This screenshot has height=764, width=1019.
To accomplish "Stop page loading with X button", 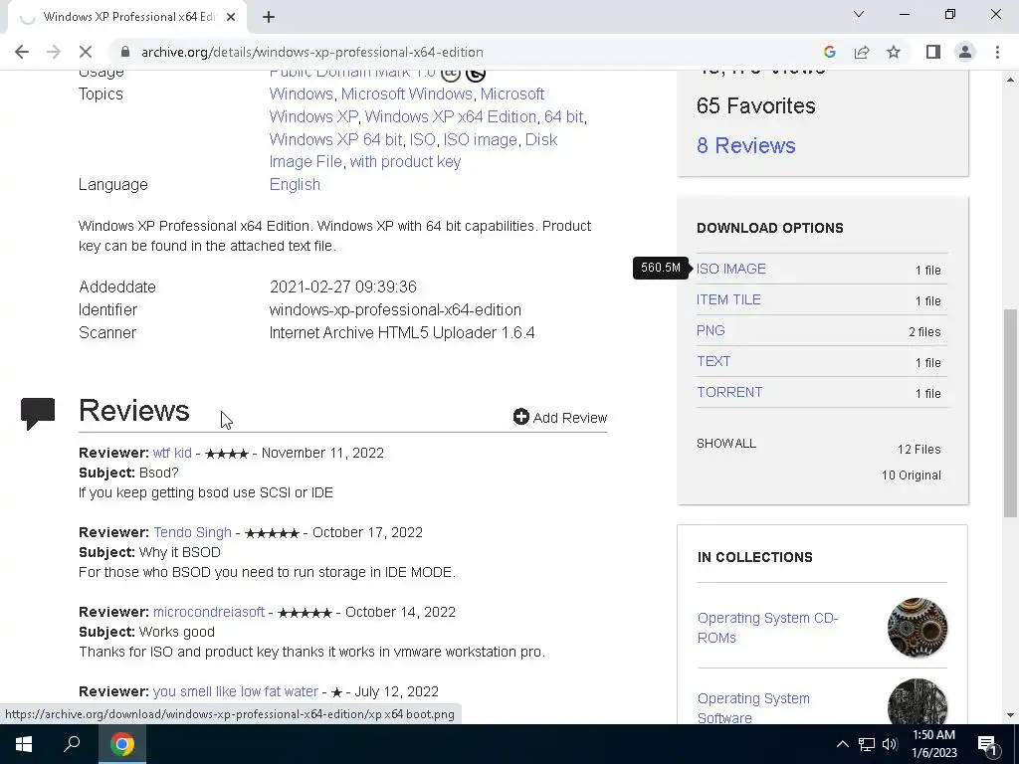I will pos(86,52).
